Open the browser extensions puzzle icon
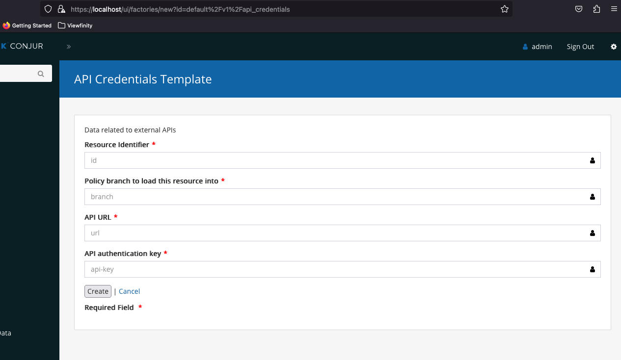Image resolution: width=621 pixels, height=360 pixels. click(x=596, y=9)
